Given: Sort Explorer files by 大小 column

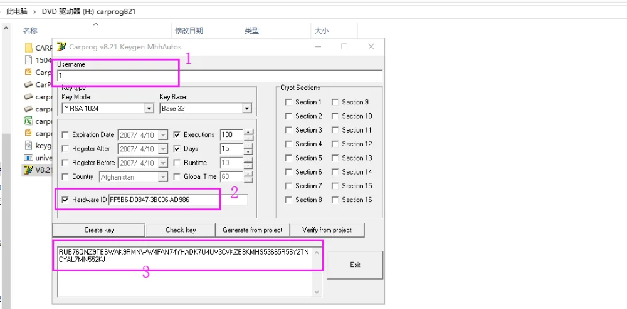Looking at the screenshot, I should click(322, 31).
